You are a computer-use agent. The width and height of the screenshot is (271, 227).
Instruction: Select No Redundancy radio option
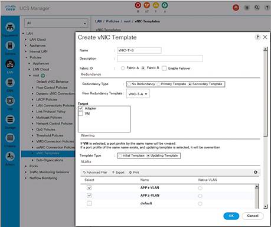pyautogui.click(x=129, y=84)
